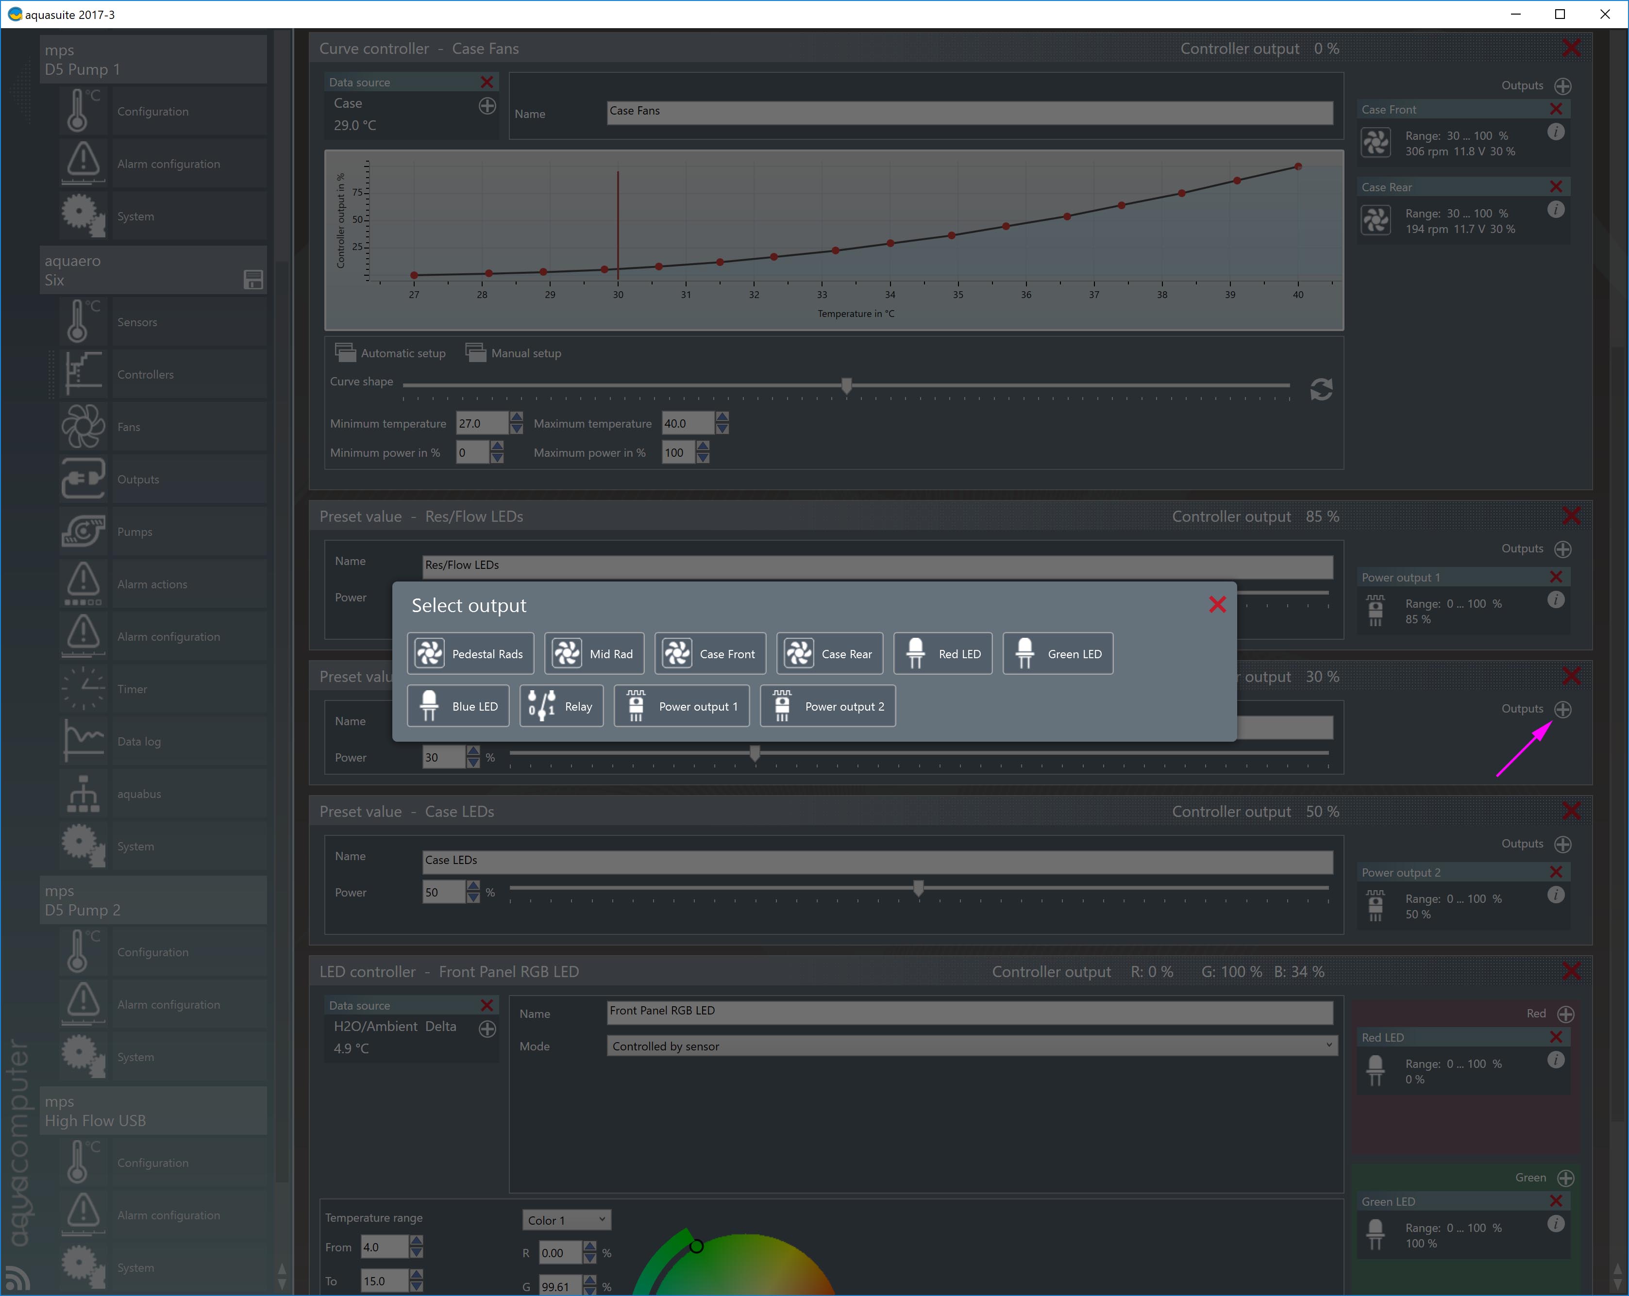1629x1296 pixels.
Task: Pick Power output 2 in the dialog
Action: (x=827, y=706)
